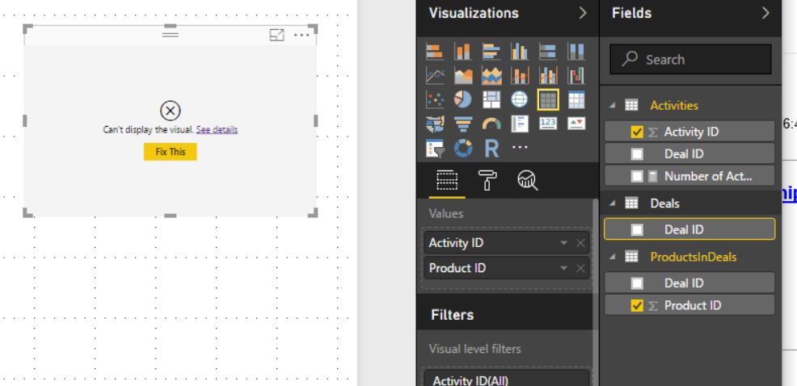The width and height of the screenshot is (797, 386).
Task: Switch to the Analytics magnifier tab
Action: 528,181
